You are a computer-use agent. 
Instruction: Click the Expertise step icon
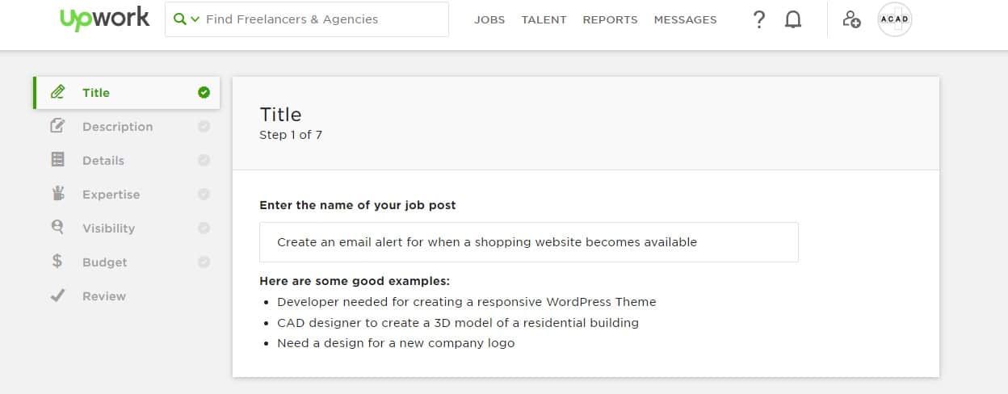(x=57, y=194)
